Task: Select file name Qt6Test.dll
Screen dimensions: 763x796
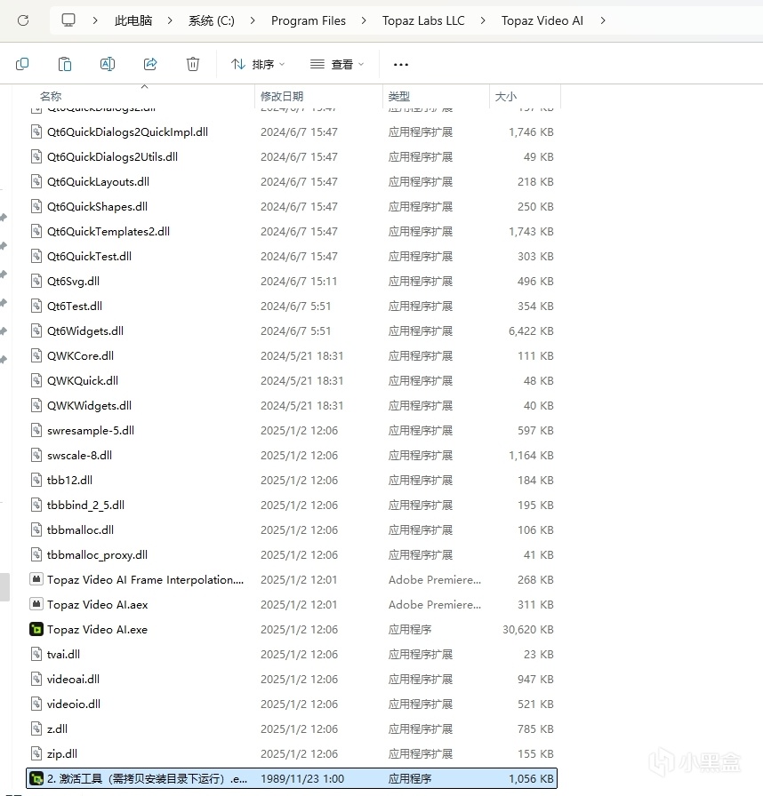Action: pos(75,306)
